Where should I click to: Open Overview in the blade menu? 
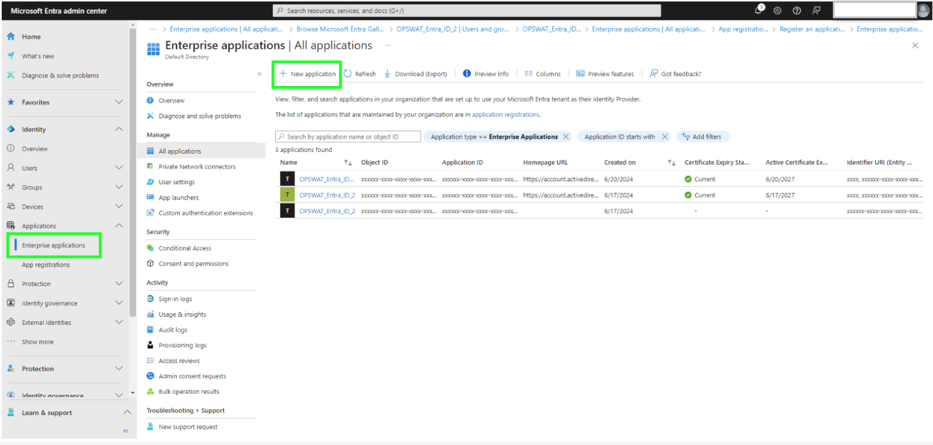point(171,101)
